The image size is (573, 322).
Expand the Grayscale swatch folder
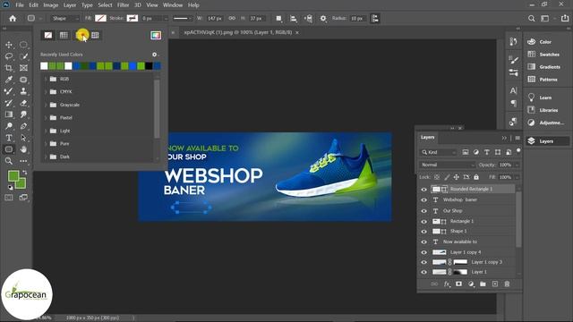pyautogui.click(x=46, y=105)
